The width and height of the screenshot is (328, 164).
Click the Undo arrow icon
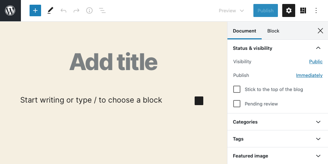(x=63, y=10)
